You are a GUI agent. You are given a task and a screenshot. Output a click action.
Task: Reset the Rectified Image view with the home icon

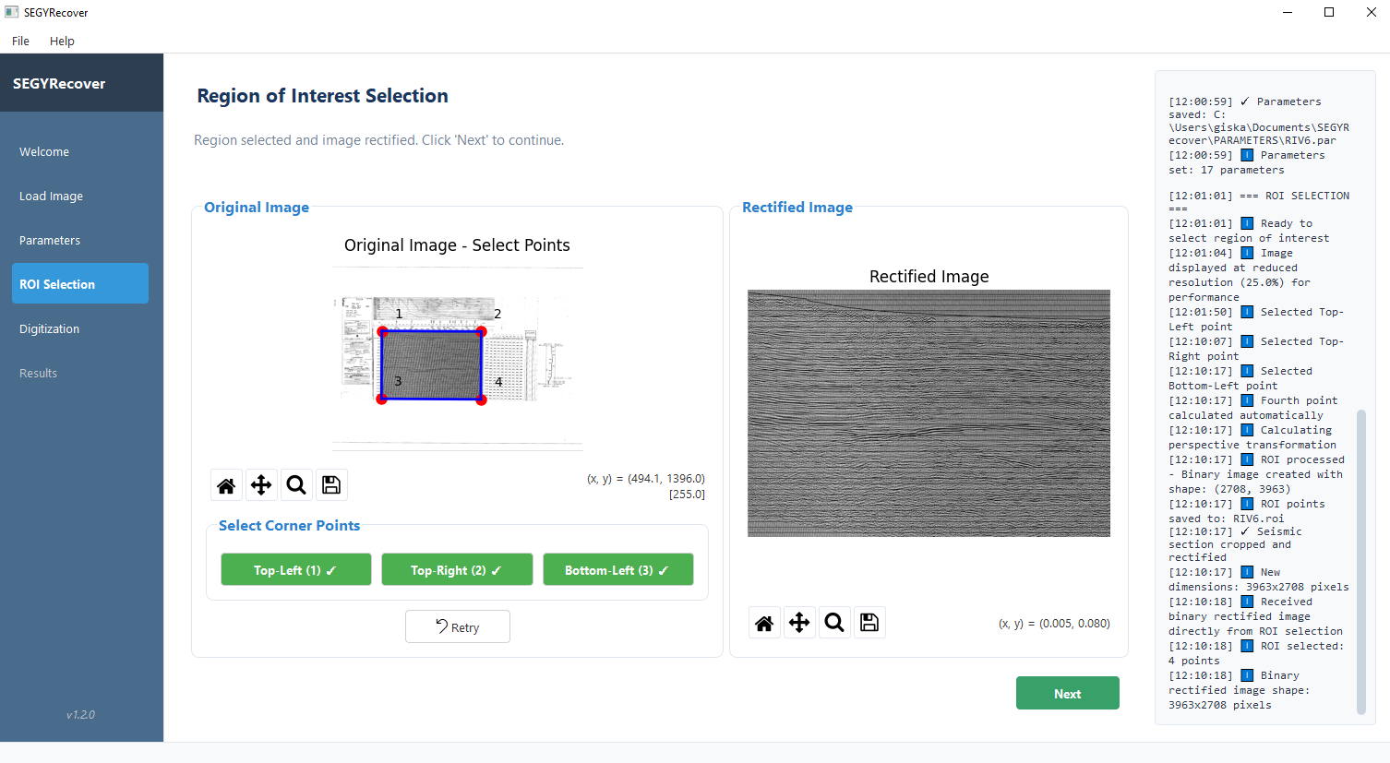764,623
